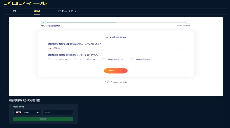Click the 電話番号の認証 heading
The height and width of the screenshot is (128, 230).
point(24,100)
